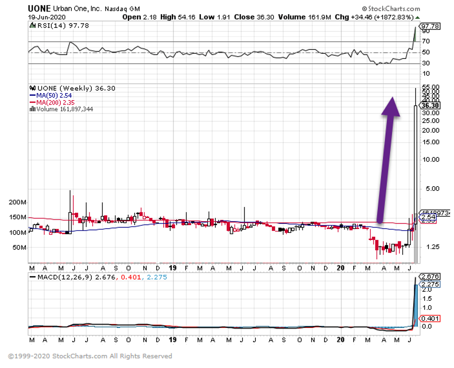
Task: Click the UONE ticker symbol in the header
Action: tap(39, 9)
